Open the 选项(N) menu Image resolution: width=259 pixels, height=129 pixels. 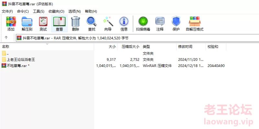[75, 11]
